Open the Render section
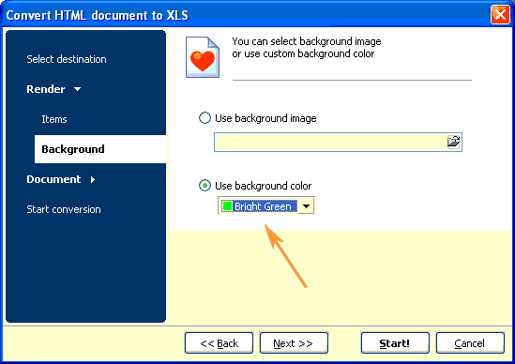 point(46,89)
